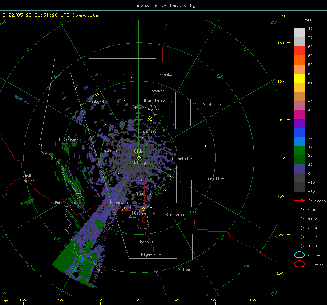The height and width of the screenshot is (305, 327).
Task: Click the Blackfalds city label
Action: tap(154, 100)
